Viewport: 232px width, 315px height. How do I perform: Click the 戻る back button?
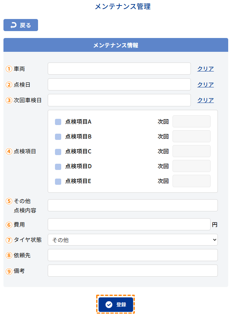coord(21,25)
